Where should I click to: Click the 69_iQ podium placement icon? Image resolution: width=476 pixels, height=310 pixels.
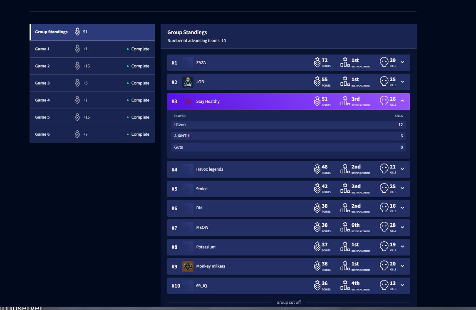pos(345,285)
